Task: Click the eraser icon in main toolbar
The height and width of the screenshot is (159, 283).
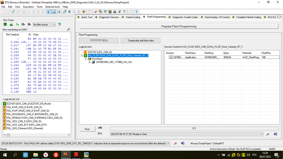Action: pos(95,12)
